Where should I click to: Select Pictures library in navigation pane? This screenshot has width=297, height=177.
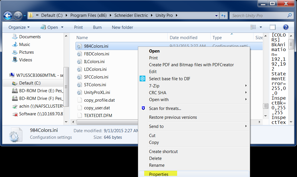23,52
